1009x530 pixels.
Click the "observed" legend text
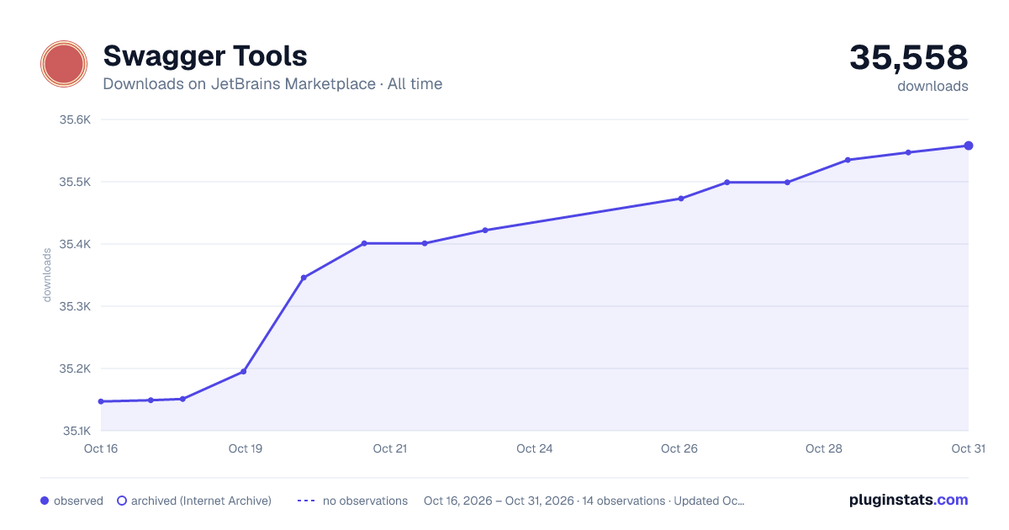(78, 501)
